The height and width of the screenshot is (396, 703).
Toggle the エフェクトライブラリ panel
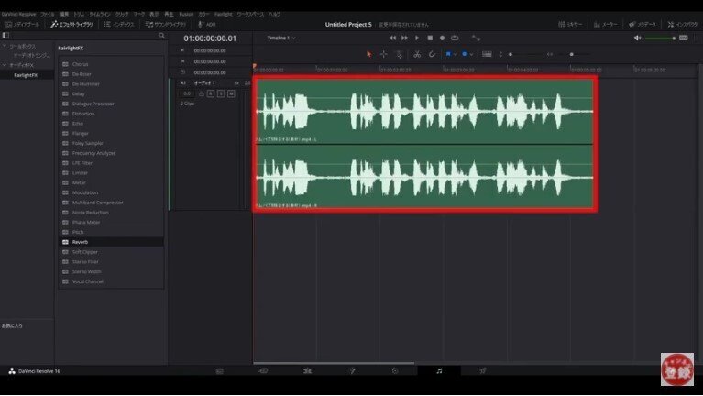[71, 24]
